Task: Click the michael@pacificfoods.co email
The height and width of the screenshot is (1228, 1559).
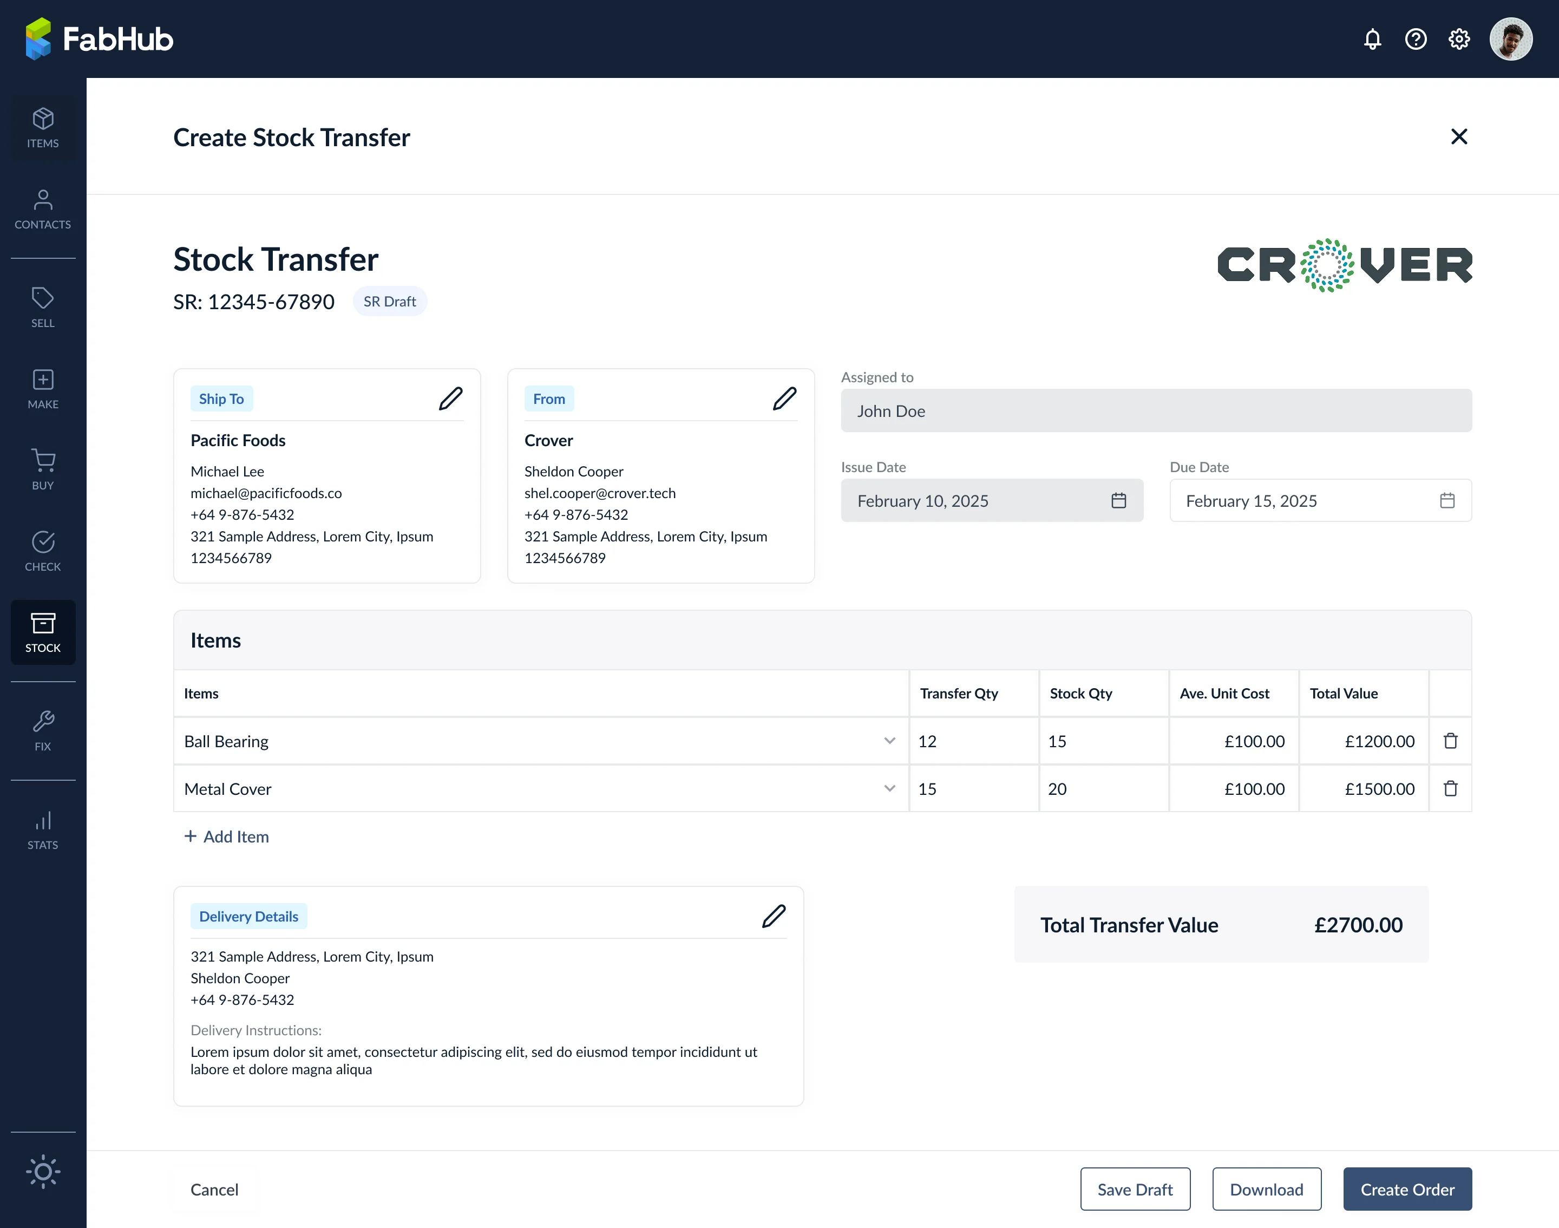Action: point(266,493)
